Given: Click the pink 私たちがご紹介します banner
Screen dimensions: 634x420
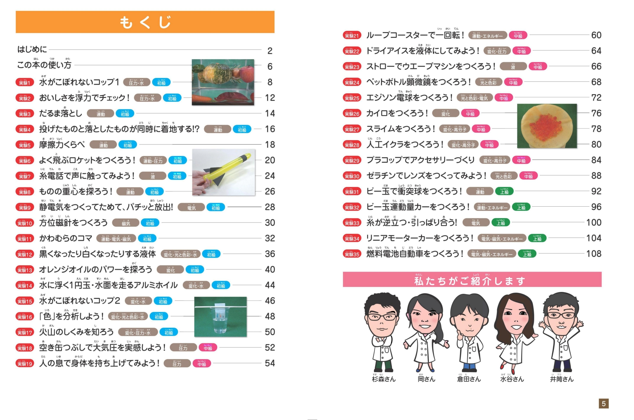Looking at the screenshot, I should click(472, 280).
